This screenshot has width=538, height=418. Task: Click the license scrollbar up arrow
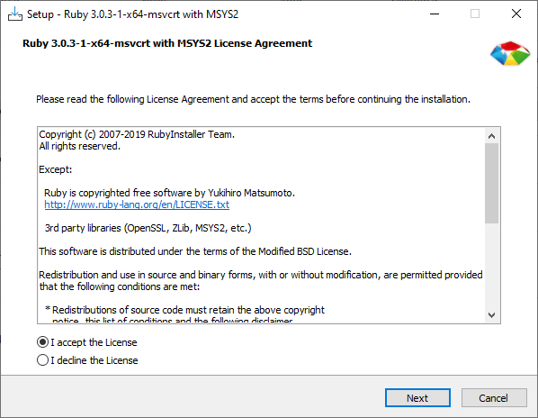click(492, 136)
